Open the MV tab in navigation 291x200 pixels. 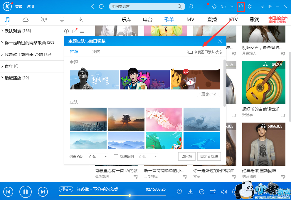point(190,20)
